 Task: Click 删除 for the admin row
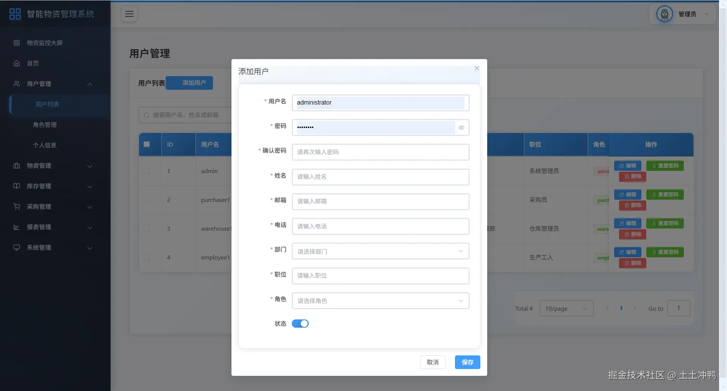click(633, 177)
